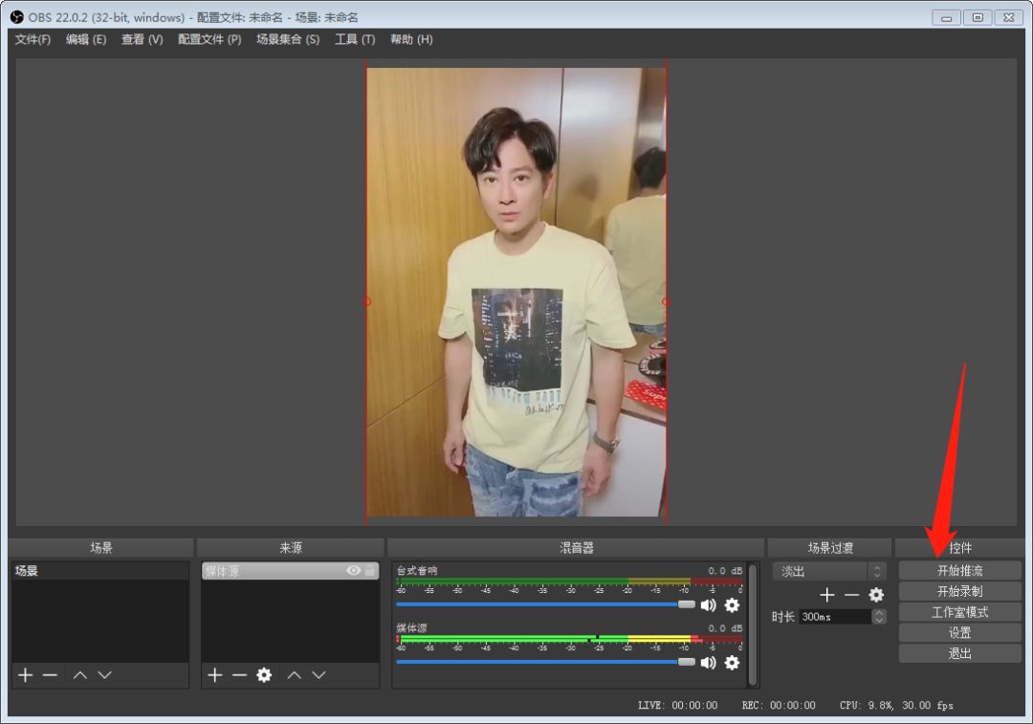Viewport: 1033px width, 724px height.
Task: Click 混音器 panel header
Action: (x=577, y=547)
